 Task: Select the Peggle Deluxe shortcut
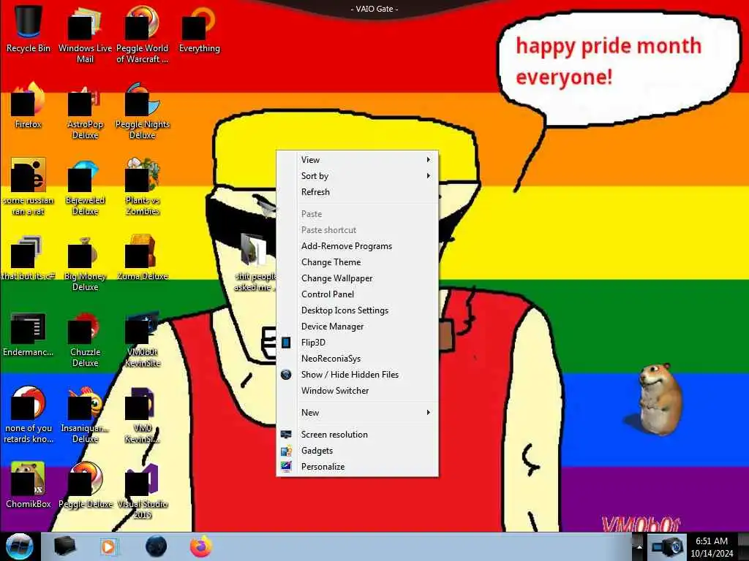[85, 485]
